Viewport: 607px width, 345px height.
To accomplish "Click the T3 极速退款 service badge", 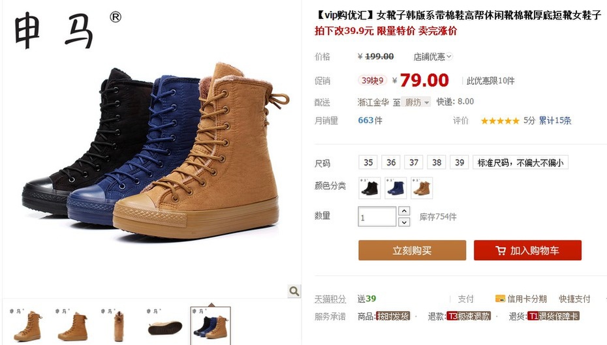I will (469, 316).
